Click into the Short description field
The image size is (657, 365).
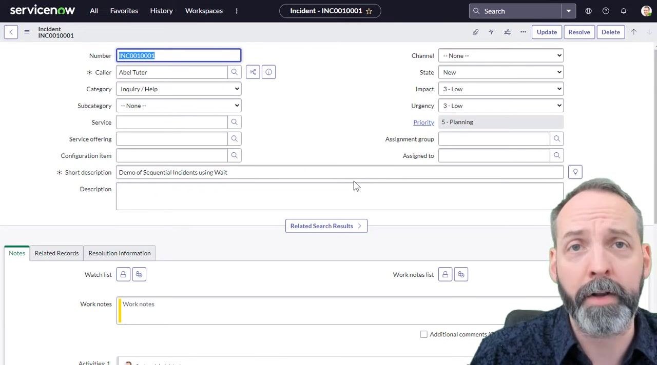click(340, 172)
